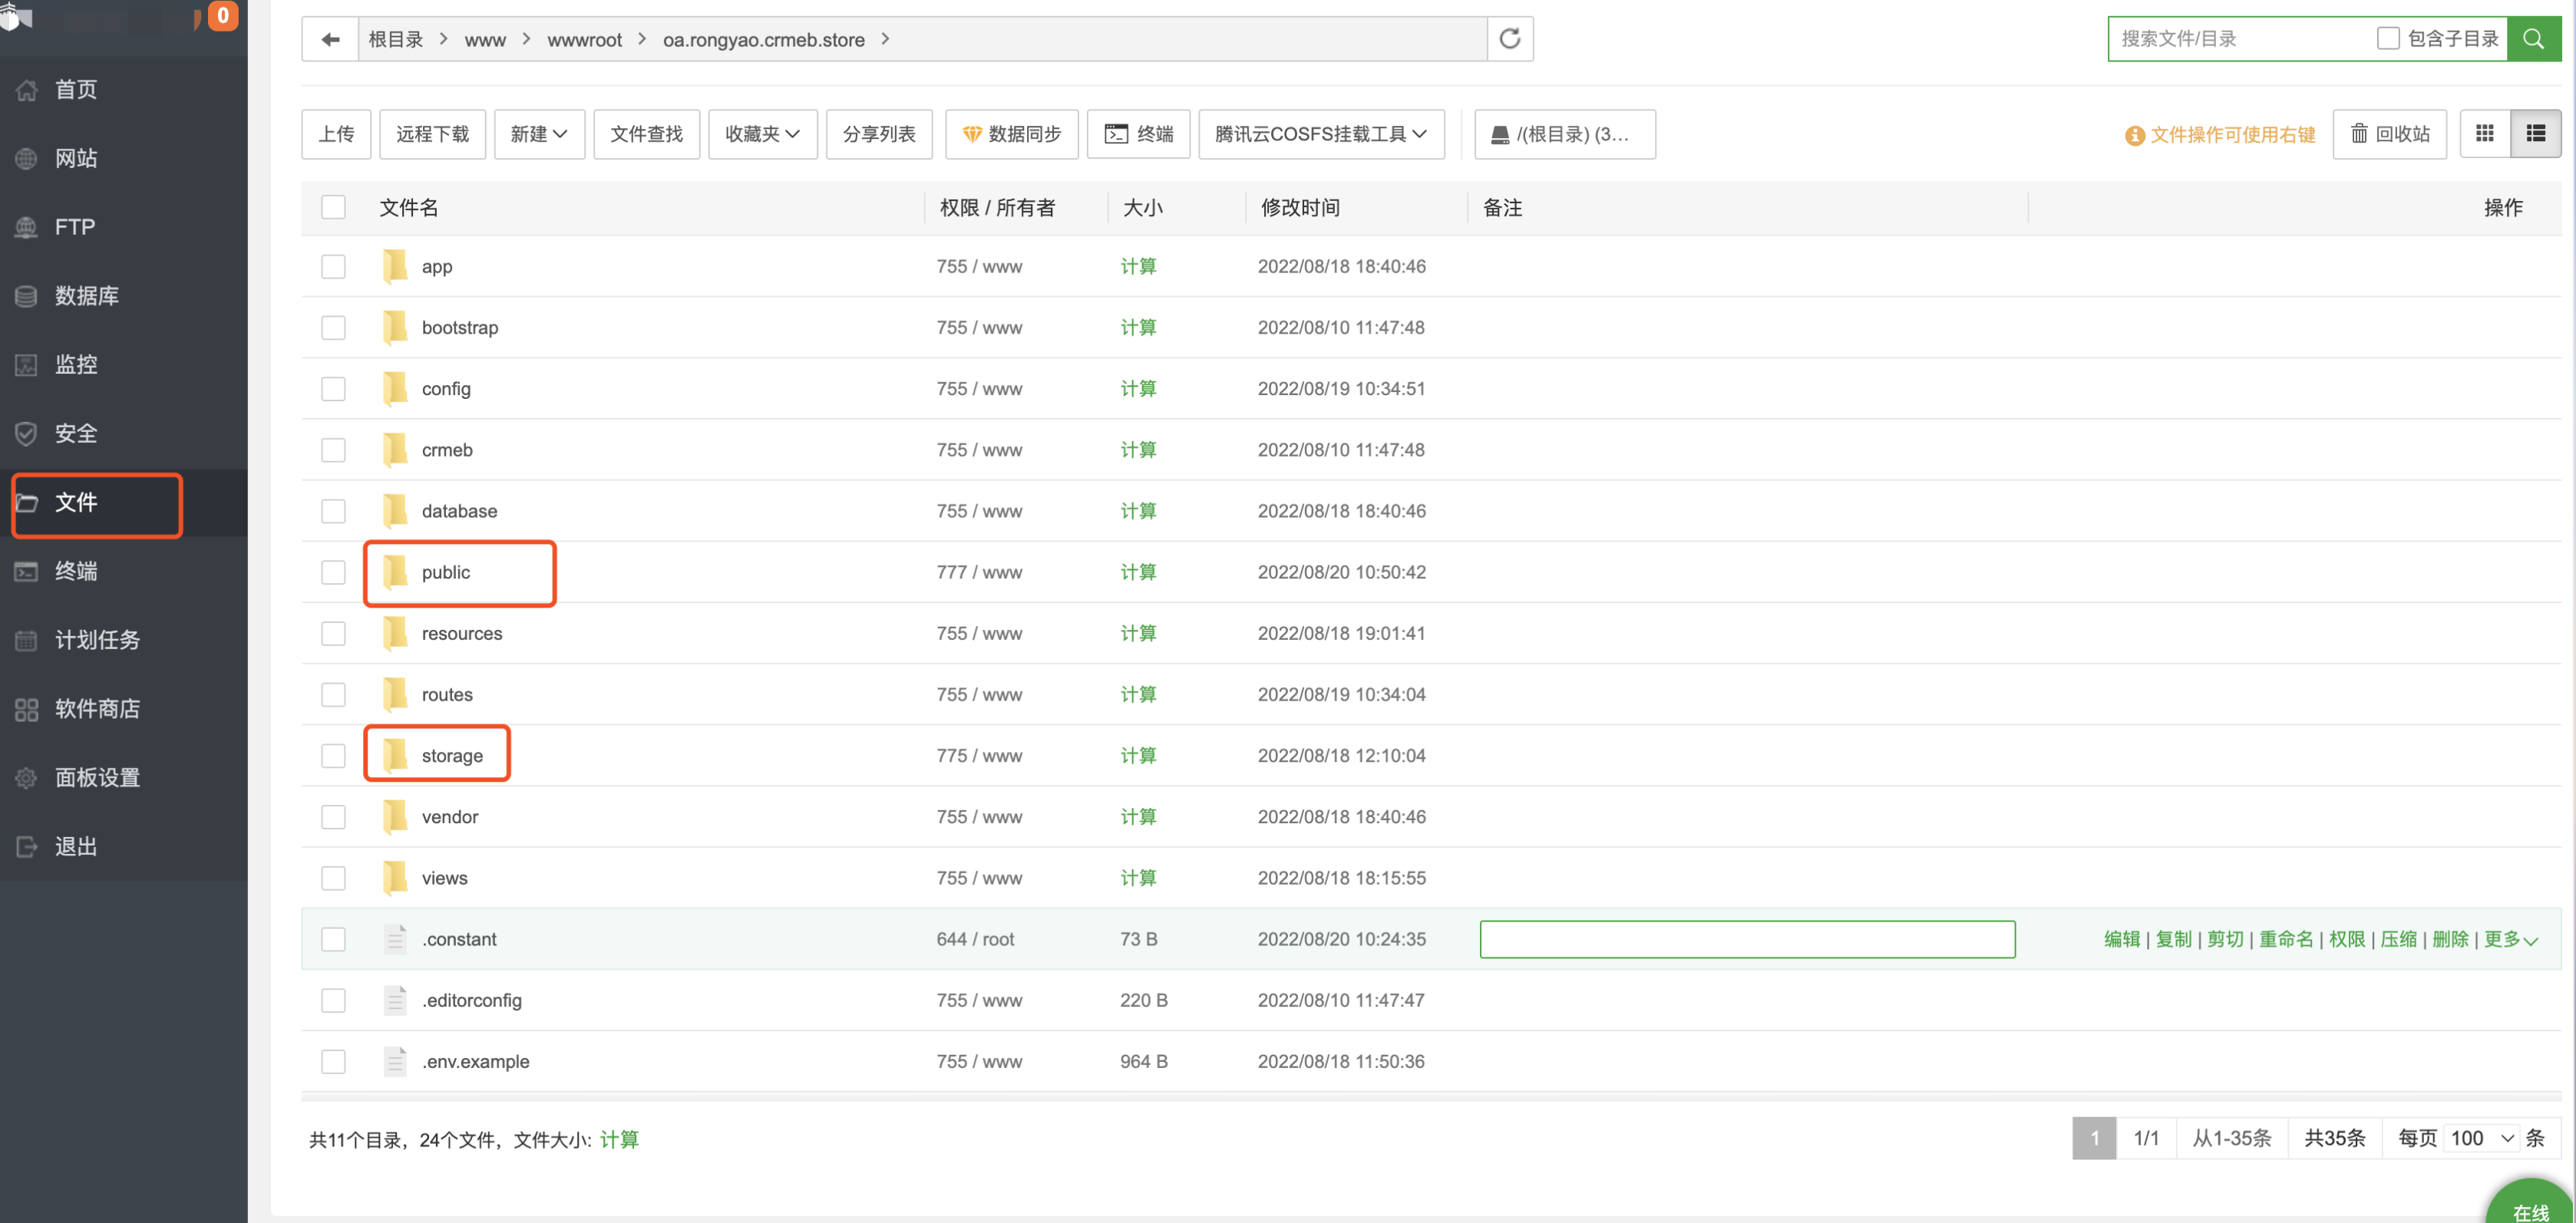Open the public folder icon
Screen dimensions: 2576x1223
(395, 572)
